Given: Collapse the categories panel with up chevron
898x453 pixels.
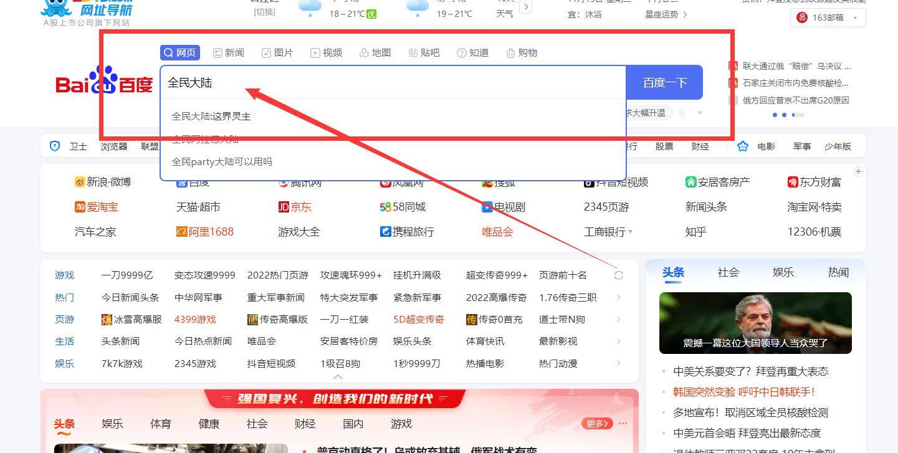Looking at the screenshot, I should (338, 376).
